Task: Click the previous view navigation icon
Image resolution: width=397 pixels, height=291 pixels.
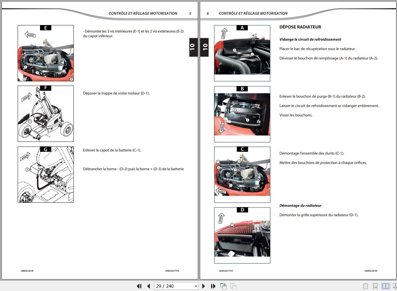Action: tap(223, 286)
